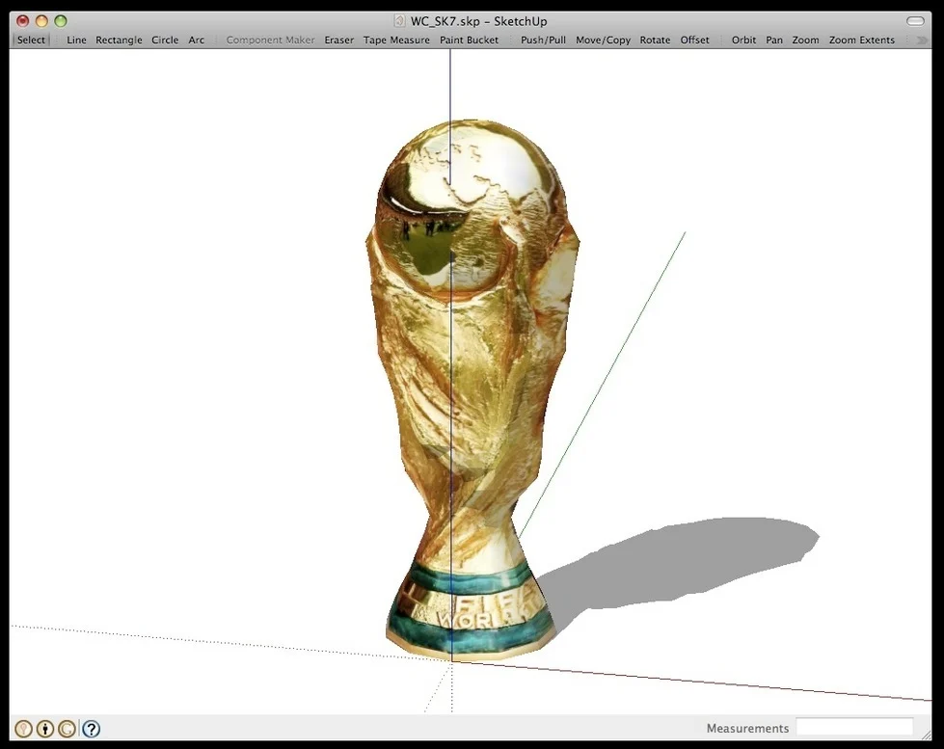Click the geo-location status icon
944x749 pixels.
click(23, 729)
